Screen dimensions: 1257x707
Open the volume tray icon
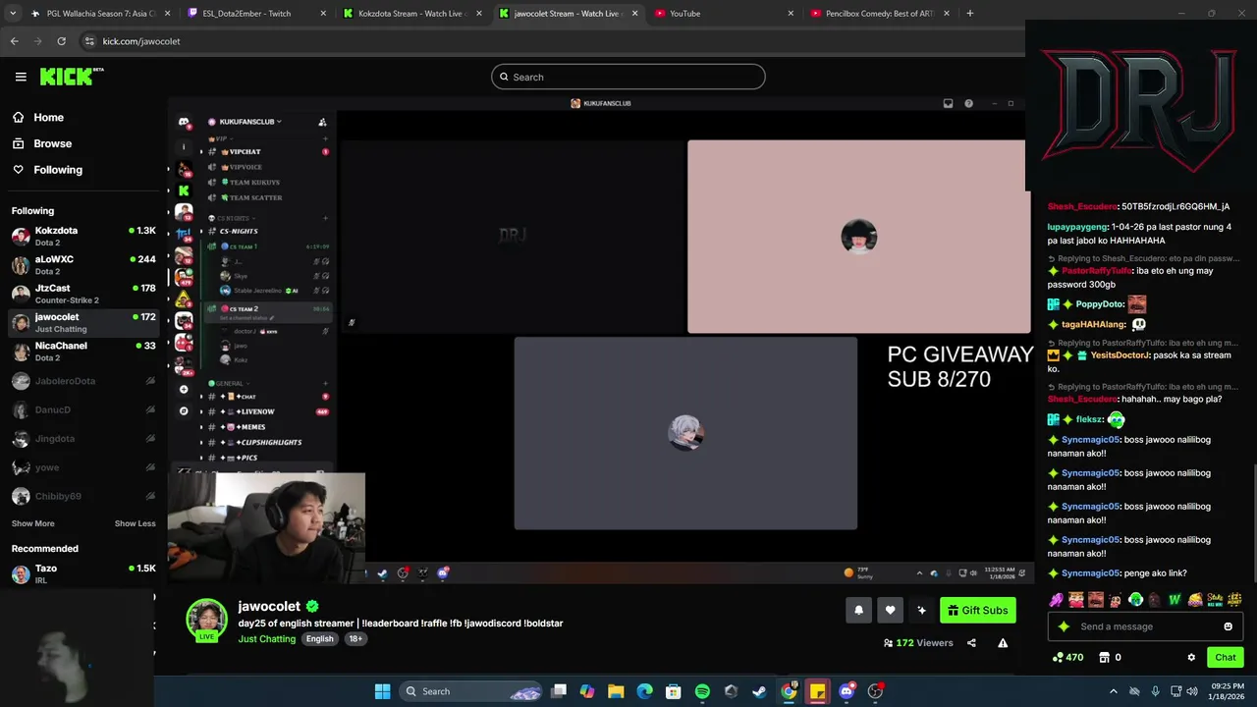1192,691
